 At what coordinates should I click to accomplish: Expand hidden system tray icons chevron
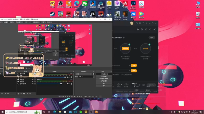[169, 112]
